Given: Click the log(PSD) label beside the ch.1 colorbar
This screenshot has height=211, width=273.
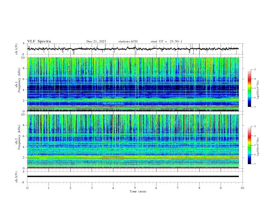Looking at the screenshot, I should [258, 90].
